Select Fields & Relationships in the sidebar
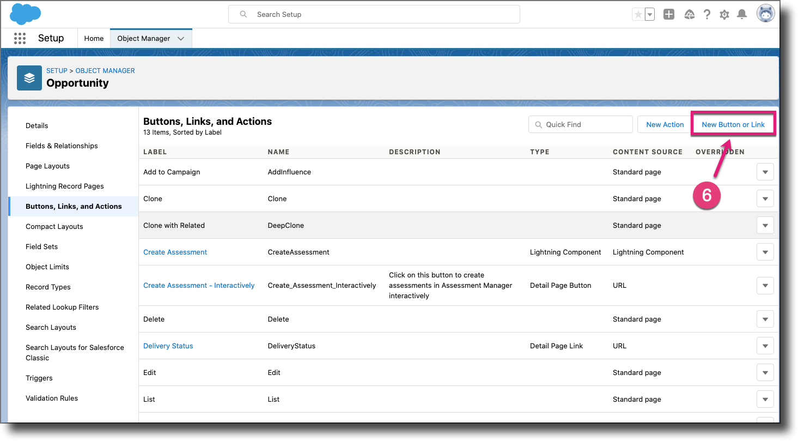Image resolution: width=798 pixels, height=441 pixels. pos(62,146)
